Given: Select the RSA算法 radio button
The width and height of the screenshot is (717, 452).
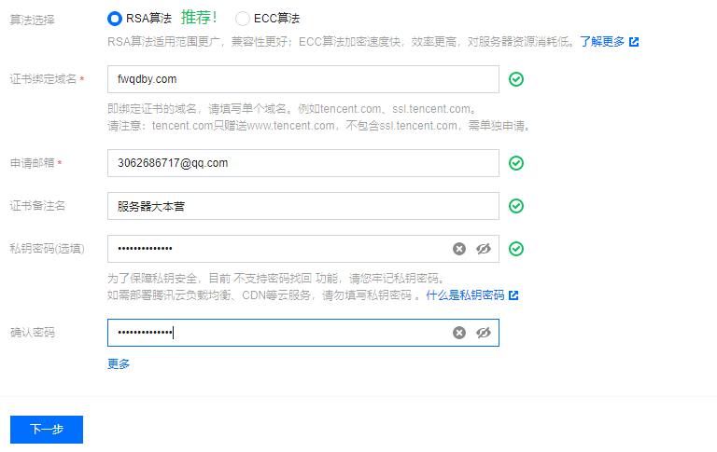Looking at the screenshot, I should (x=114, y=19).
